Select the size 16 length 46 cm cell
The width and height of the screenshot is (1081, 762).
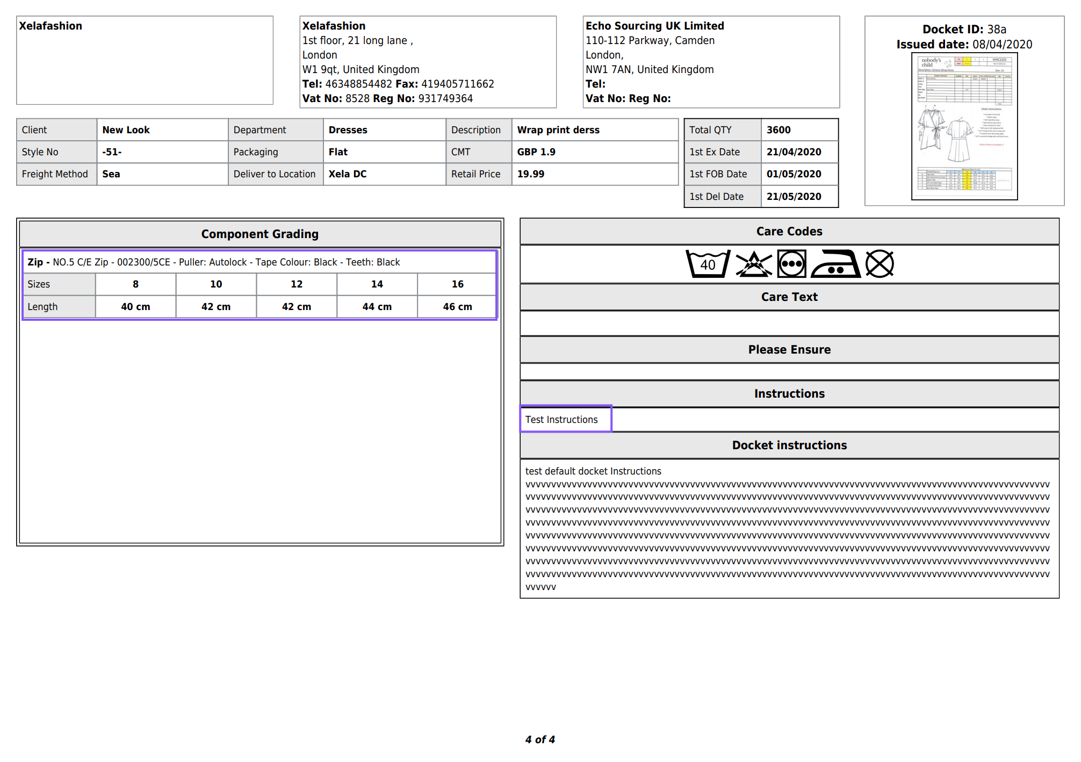click(x=457, y=307)
